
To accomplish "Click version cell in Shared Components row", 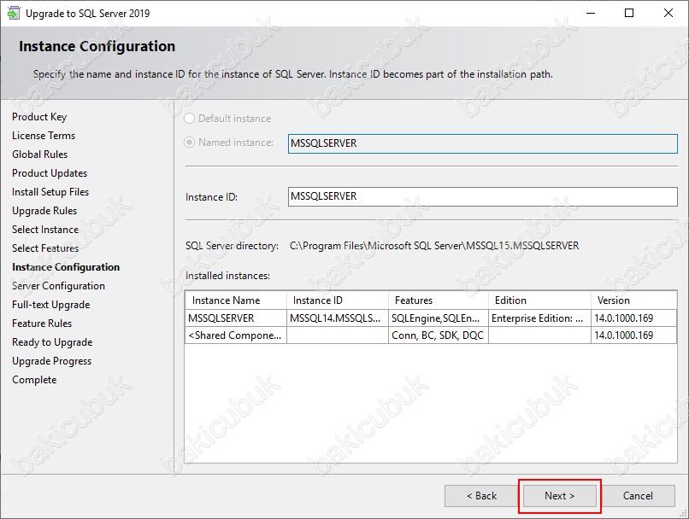I will click(633, 335).
